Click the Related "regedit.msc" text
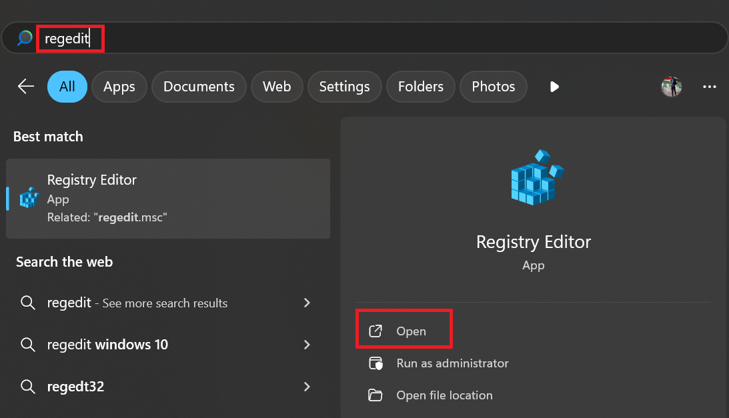This screenshot has width=729, height=418. click(107, 217)
